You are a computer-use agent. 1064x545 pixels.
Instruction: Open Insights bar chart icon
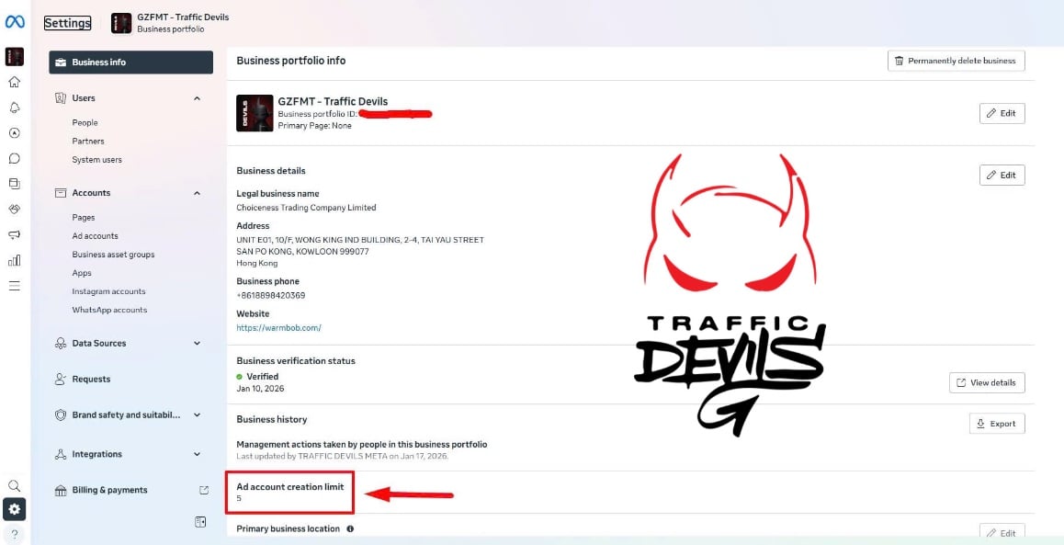pos(15,260)
